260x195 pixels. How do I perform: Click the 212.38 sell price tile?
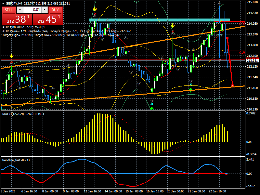coord(17,19)
